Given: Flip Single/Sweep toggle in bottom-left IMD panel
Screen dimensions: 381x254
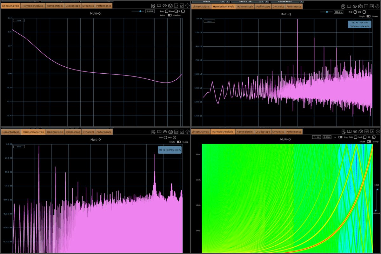Looking at the screenshot, I should (178, 142).
